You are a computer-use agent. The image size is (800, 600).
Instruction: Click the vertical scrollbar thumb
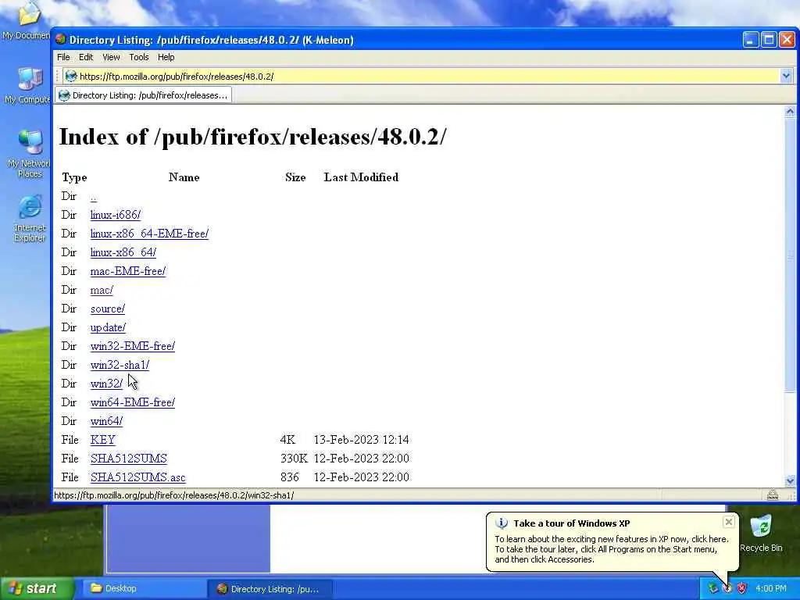tap(790, 255)
